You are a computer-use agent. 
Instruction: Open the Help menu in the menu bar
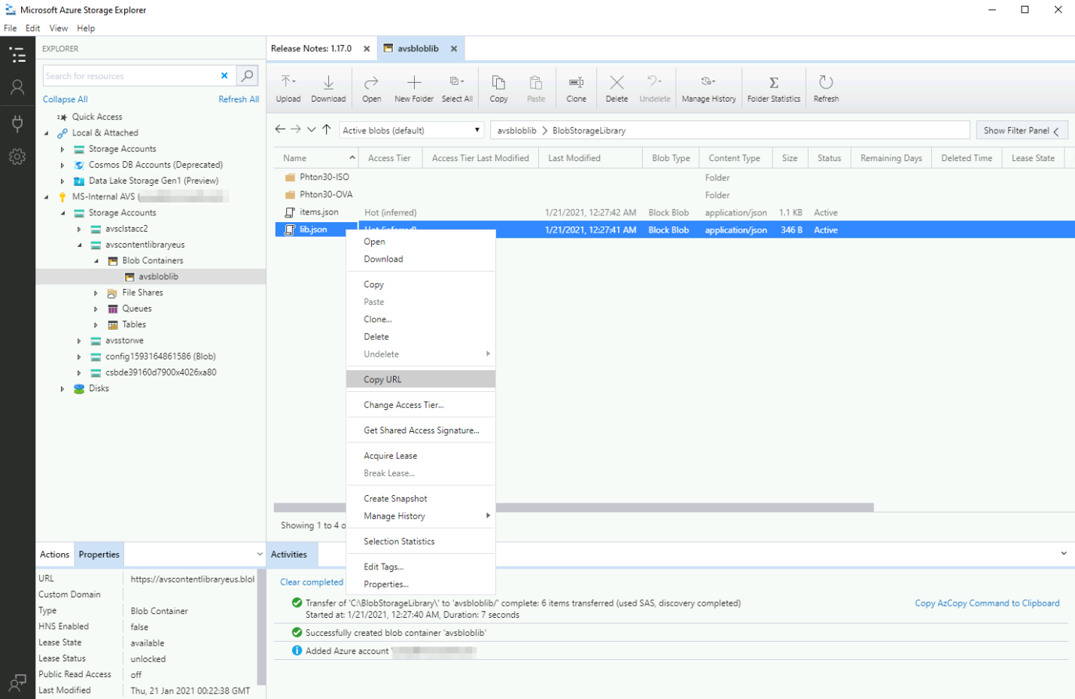pyautogui.click(x=86, y=28)
